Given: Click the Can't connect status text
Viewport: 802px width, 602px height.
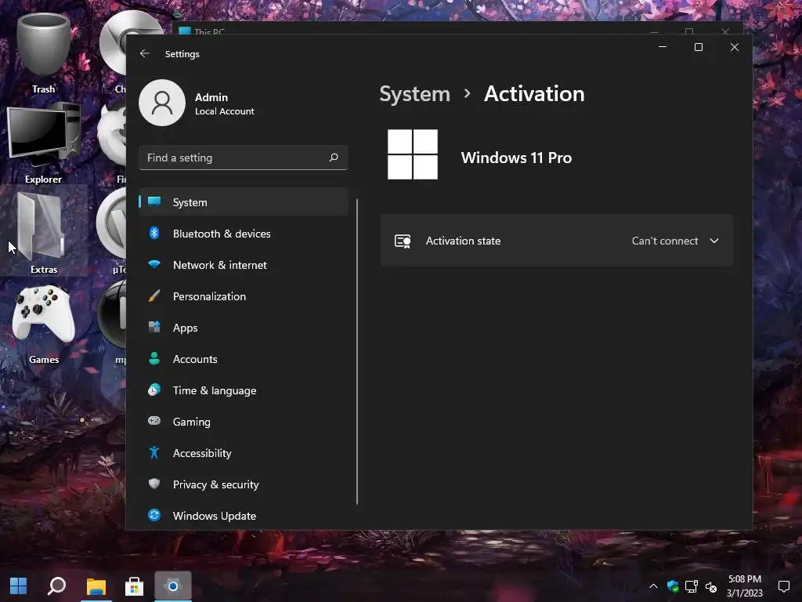Looking at the screenshot, I should coord(664,241).
